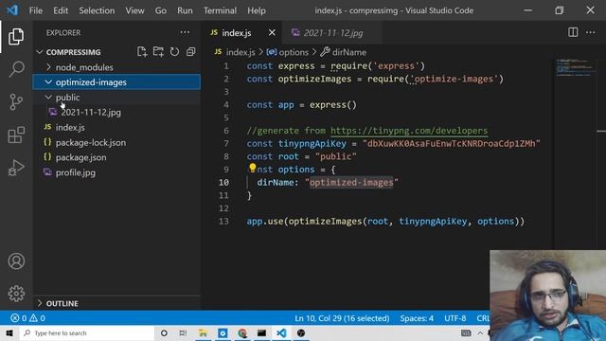
Task: Collapse the optimized-images folder
Action: (116, 82)
